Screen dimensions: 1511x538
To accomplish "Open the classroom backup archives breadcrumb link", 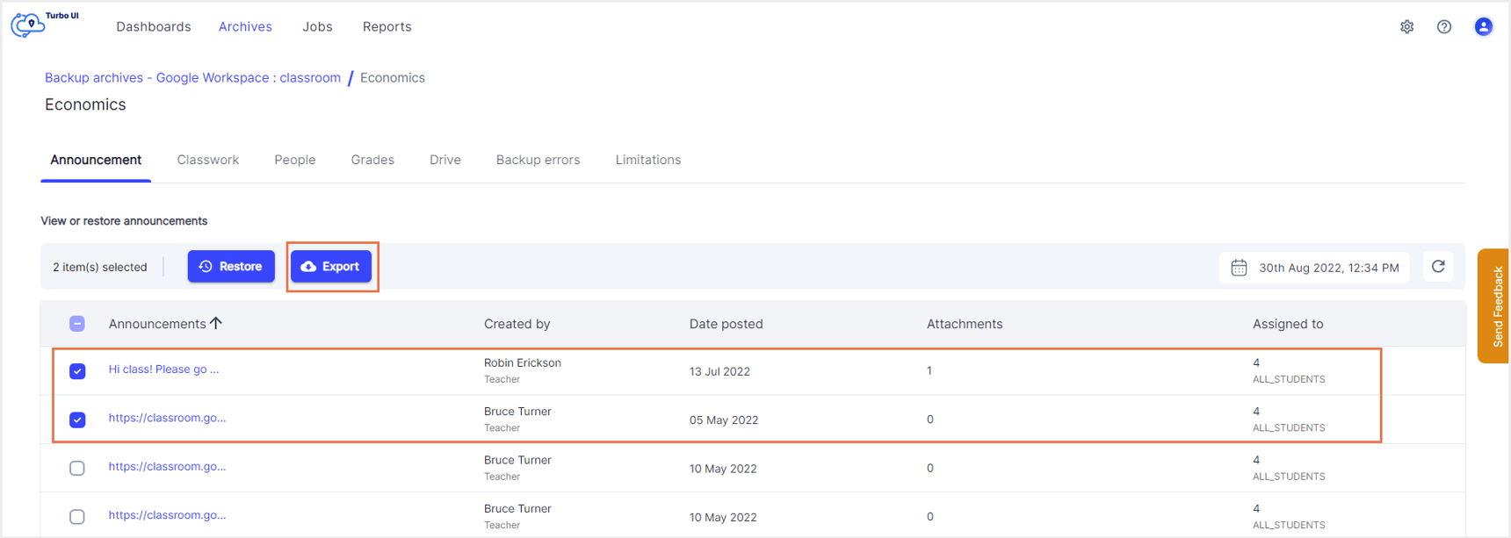I will (x=192, y=77).
